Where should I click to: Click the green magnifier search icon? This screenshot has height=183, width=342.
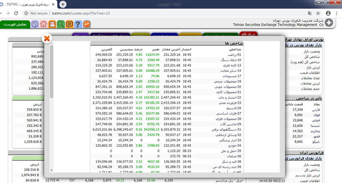[61, 24]
